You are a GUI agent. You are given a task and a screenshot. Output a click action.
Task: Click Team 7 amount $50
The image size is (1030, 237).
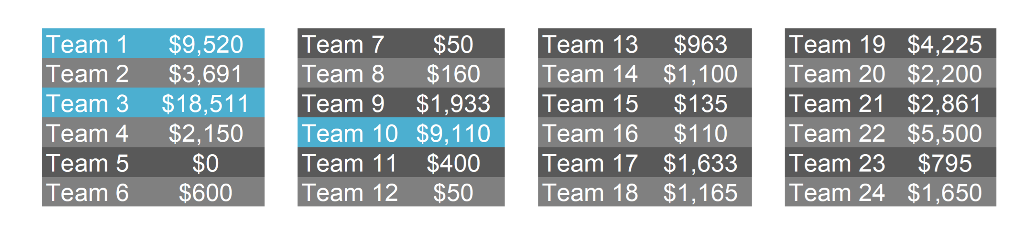click(453, 44)
